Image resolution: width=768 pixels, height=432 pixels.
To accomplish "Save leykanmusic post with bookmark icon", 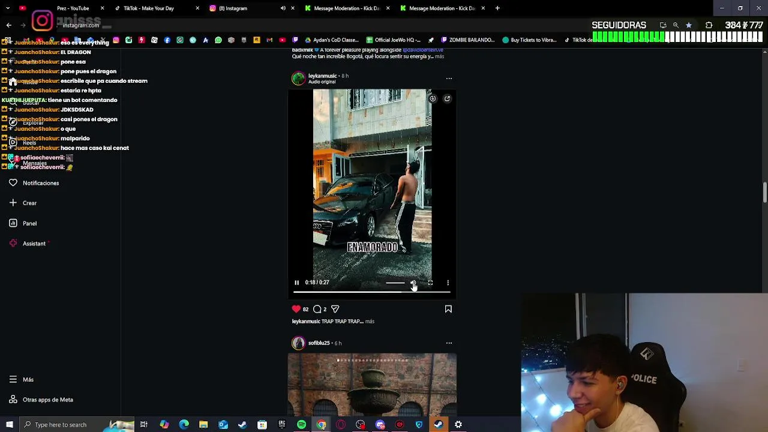I will pyautogui.click(x=448, y=309).
